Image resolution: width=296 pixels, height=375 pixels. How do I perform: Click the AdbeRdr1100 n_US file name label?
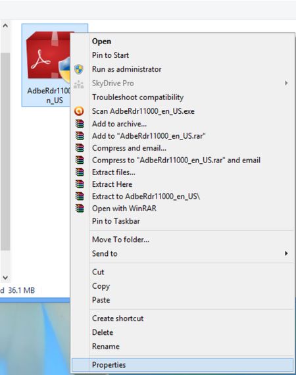tap(49, 95)
